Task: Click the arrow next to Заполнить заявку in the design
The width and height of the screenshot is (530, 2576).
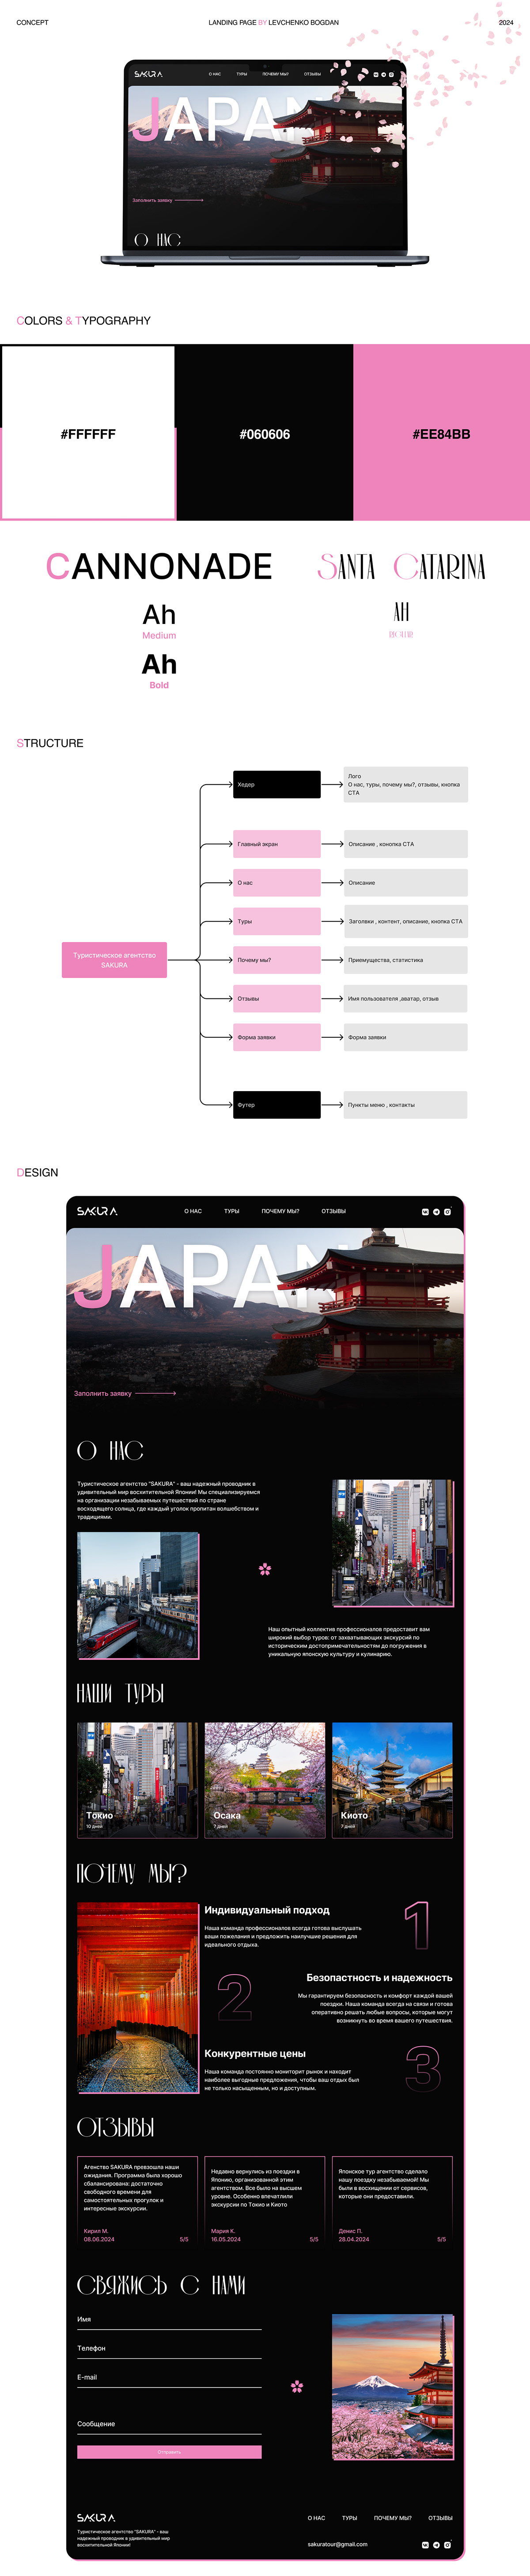Action: 156,1393
